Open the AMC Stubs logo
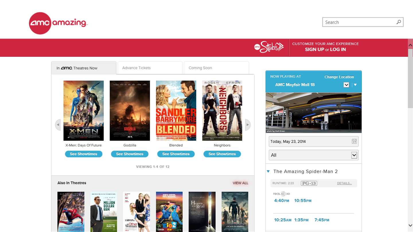413x232 pixels. coord(269,47)
